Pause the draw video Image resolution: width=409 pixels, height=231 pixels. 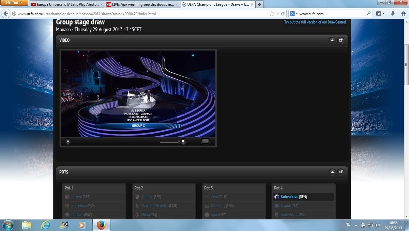click(68, 141)
